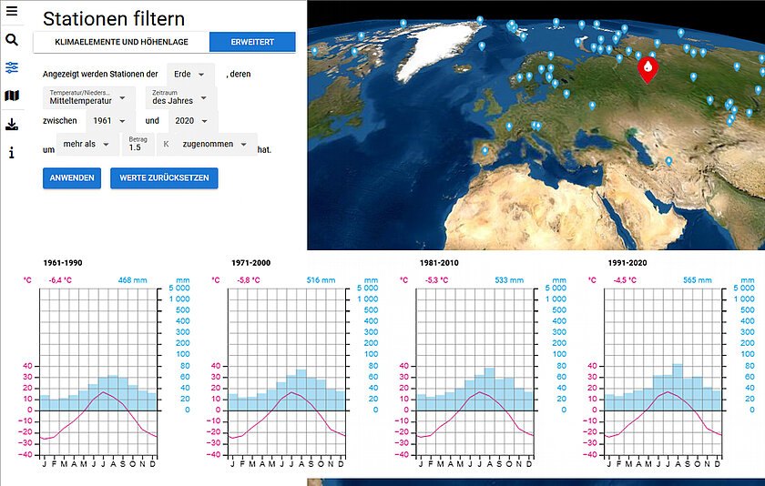Screen dimensions: 765x486
Task: Change the start year 1961 dropdown
Action: point(107,120)
